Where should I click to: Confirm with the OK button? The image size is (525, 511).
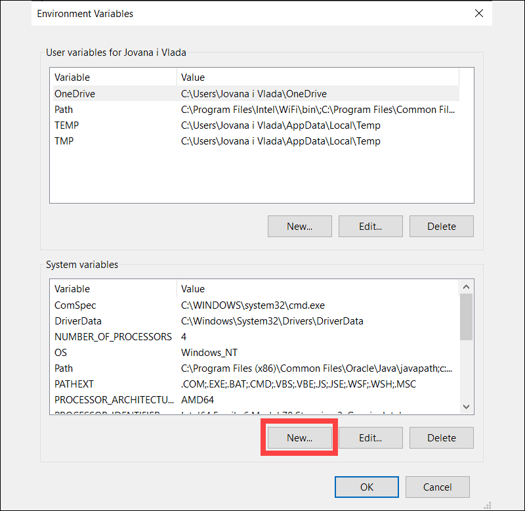[x=367, y=487]
